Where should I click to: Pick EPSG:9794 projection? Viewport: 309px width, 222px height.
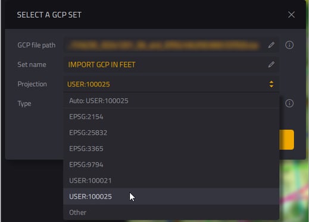pos(171,164)
